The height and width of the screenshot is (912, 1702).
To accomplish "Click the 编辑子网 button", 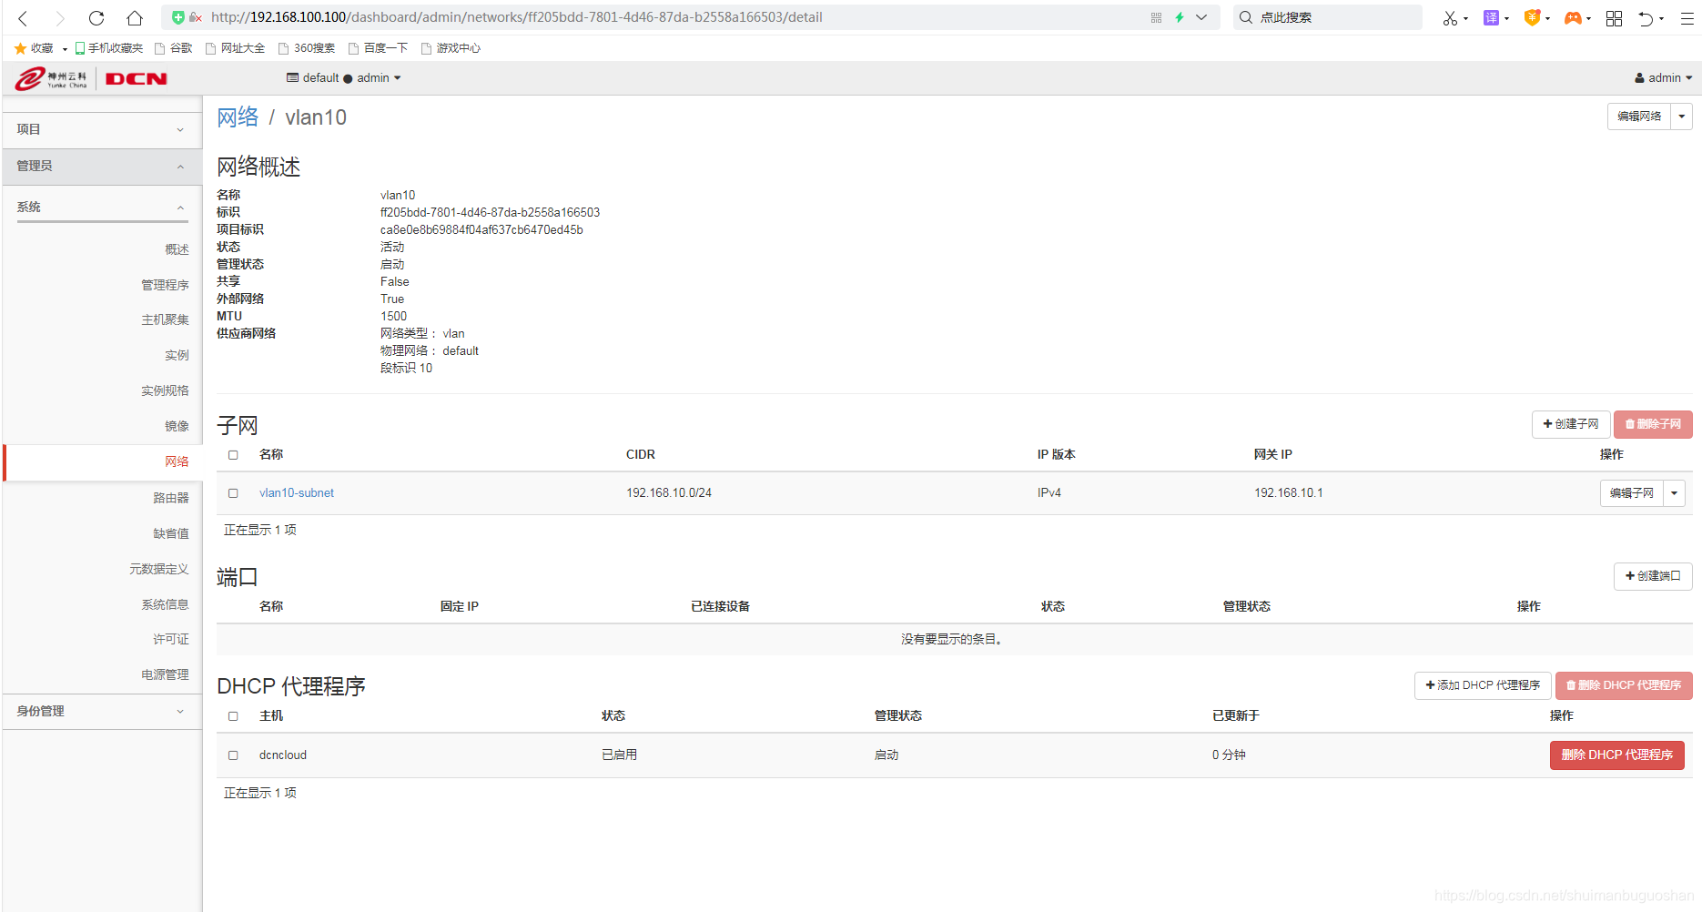I will [1632, 493].
